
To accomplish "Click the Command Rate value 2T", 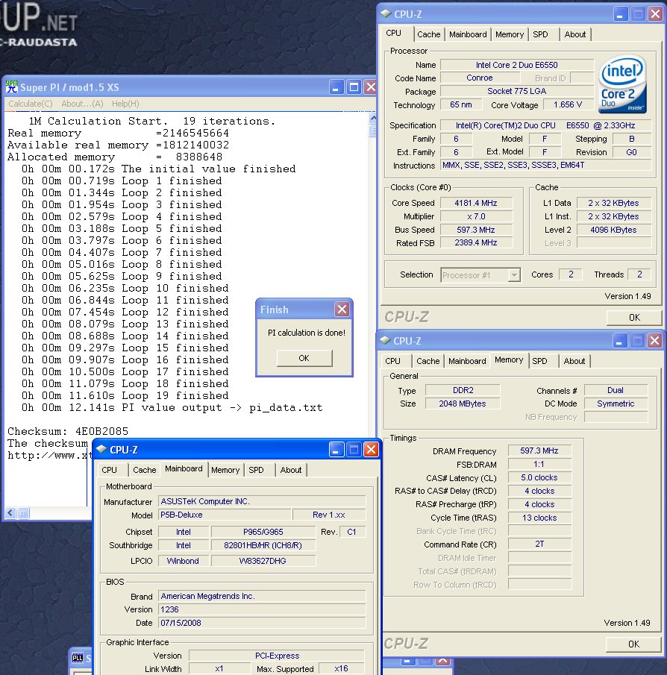I will pos(539,544).
